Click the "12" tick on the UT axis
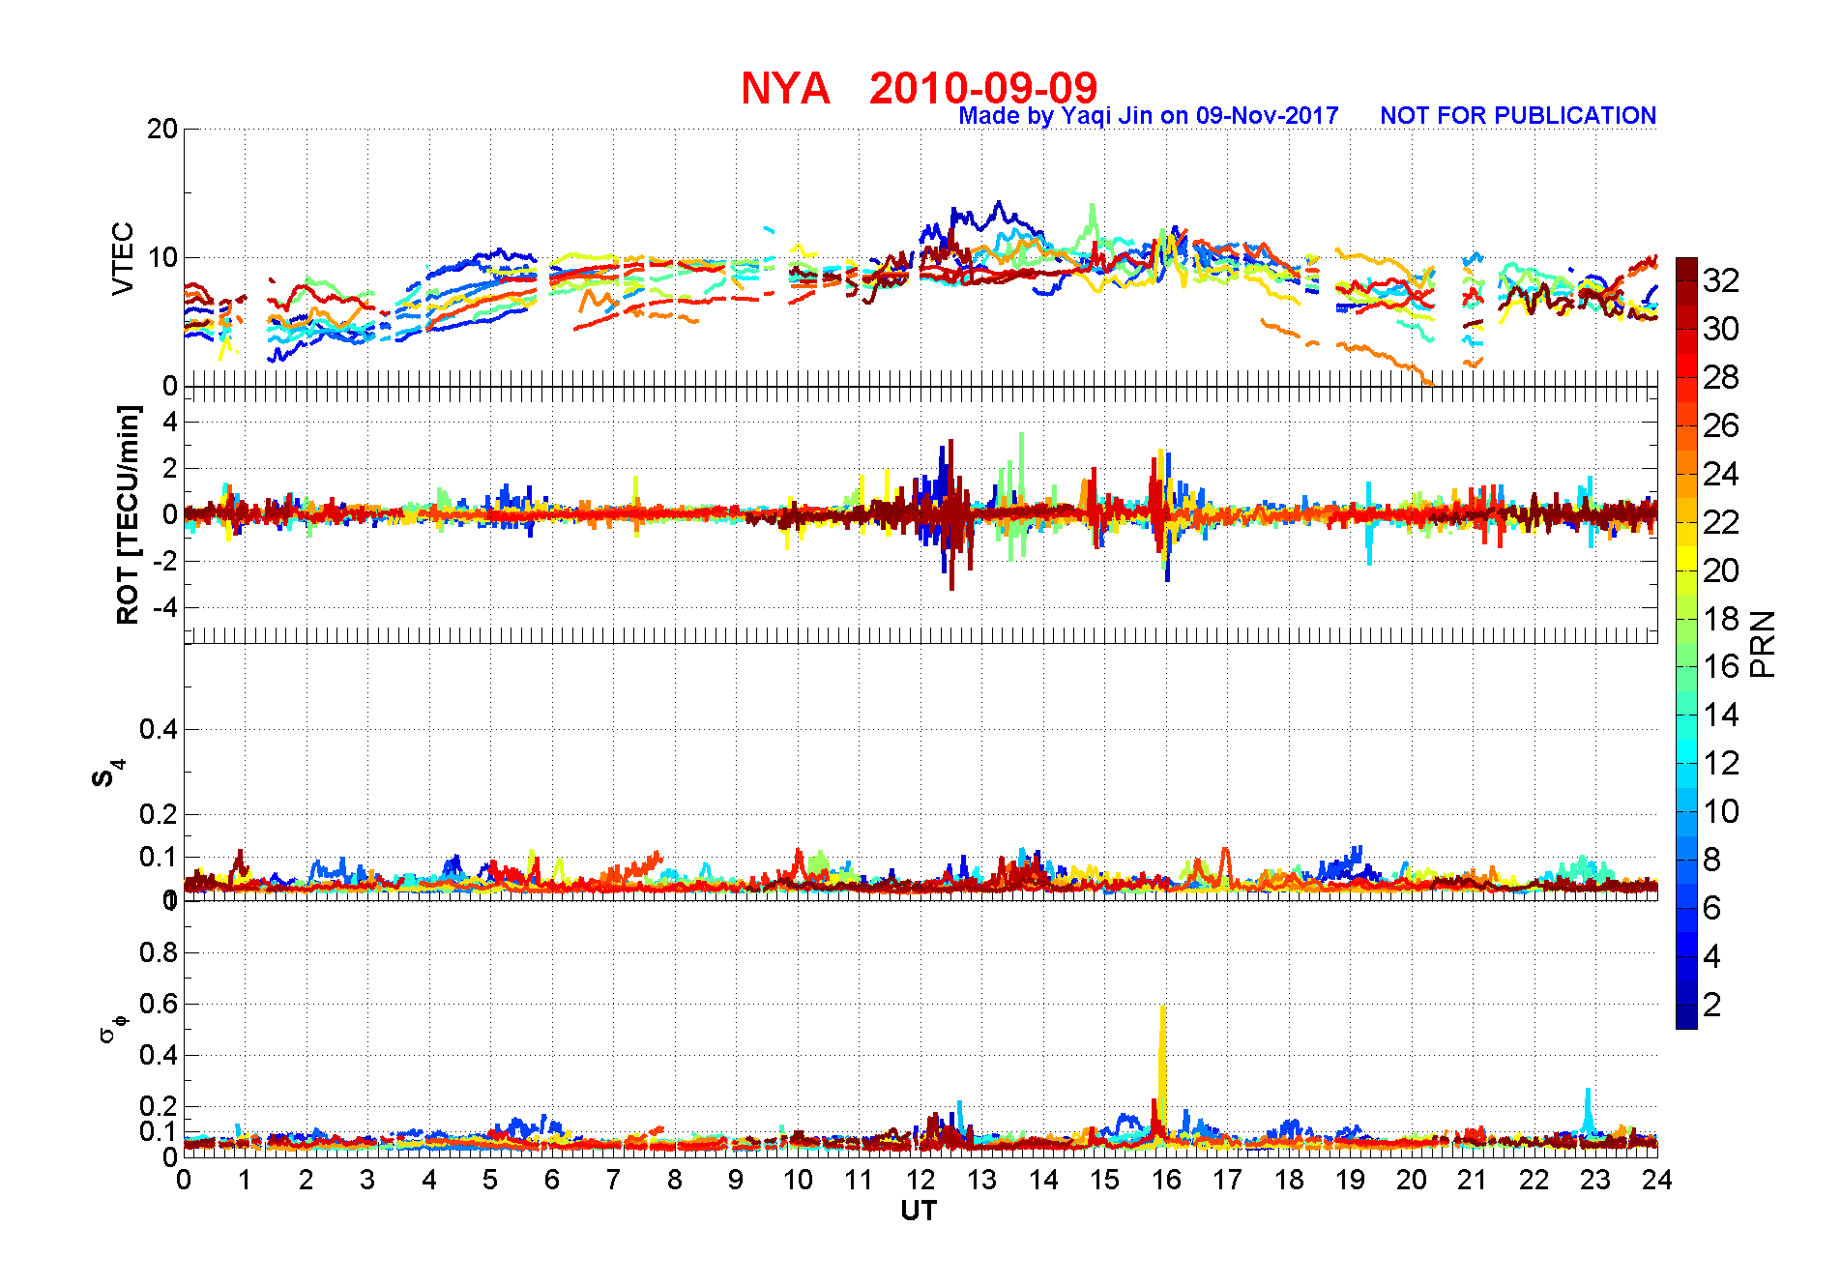The image size is (1841, 1286). tap(920, 1180)
